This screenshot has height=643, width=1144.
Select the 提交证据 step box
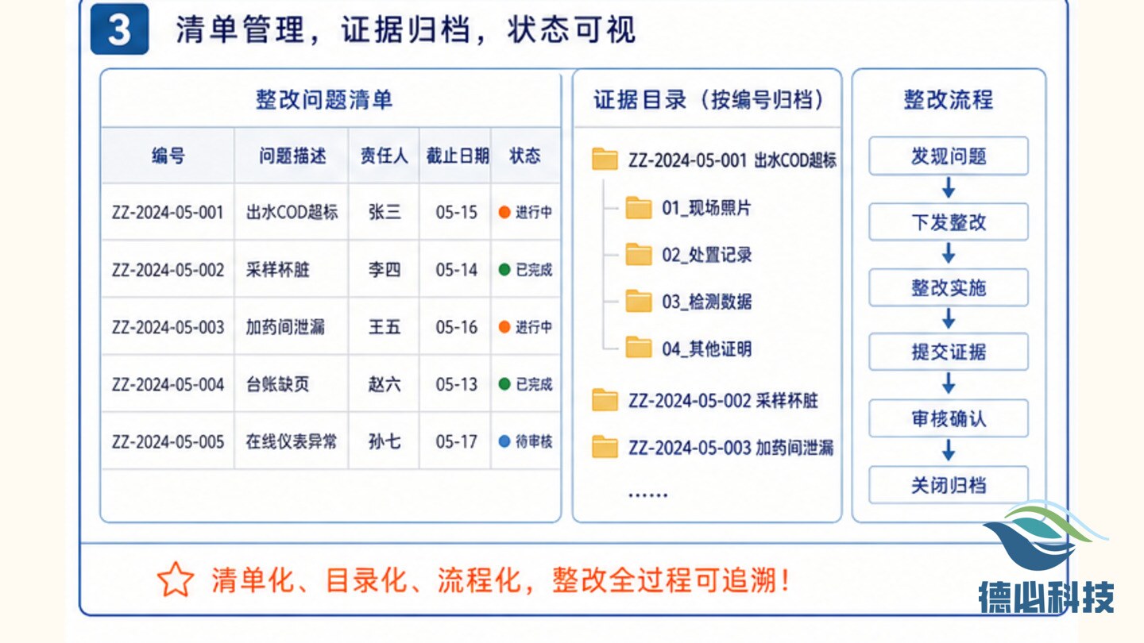point(949,352)
